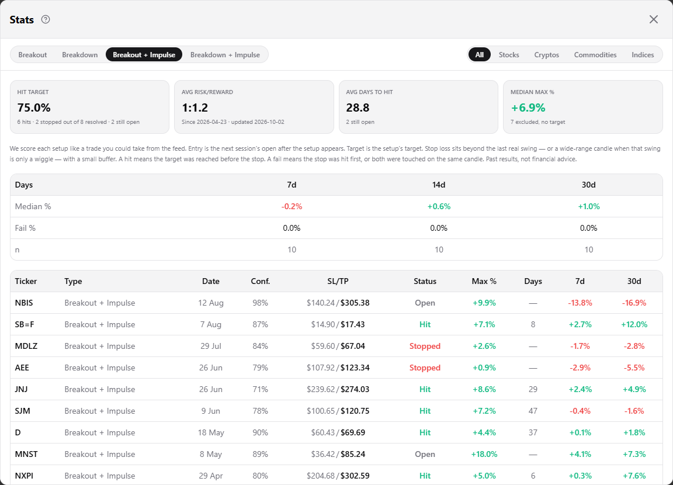Screen dimensions: 673x485
Task: Click the Hit status for SB=F
Action: (425, 324)
